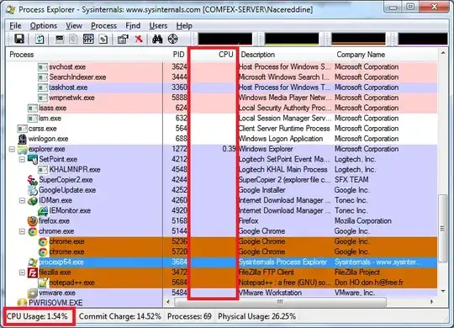Click the Save toolbar icon

point(19,39)
